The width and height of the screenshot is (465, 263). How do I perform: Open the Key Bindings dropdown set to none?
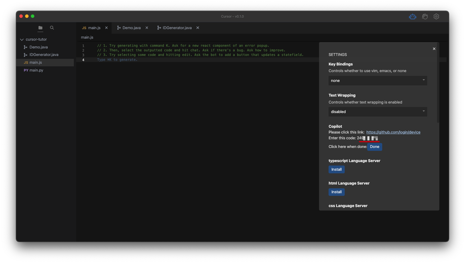pyautogui.click(x=378, y=81)
